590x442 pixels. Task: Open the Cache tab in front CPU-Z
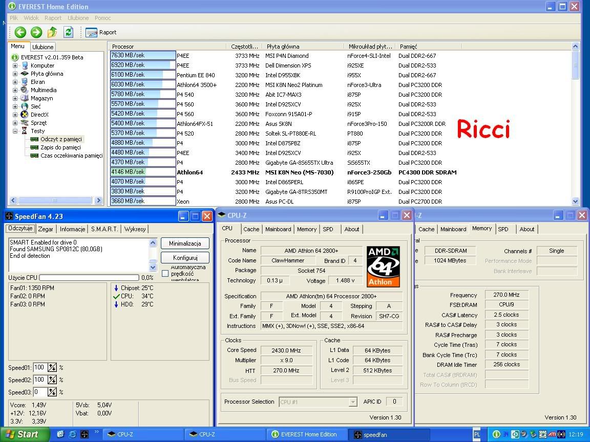click(251, 229)
